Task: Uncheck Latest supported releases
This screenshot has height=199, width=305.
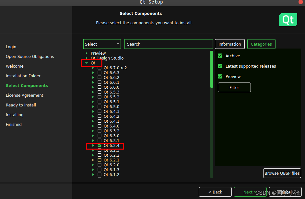Action: tap(220, 66)
